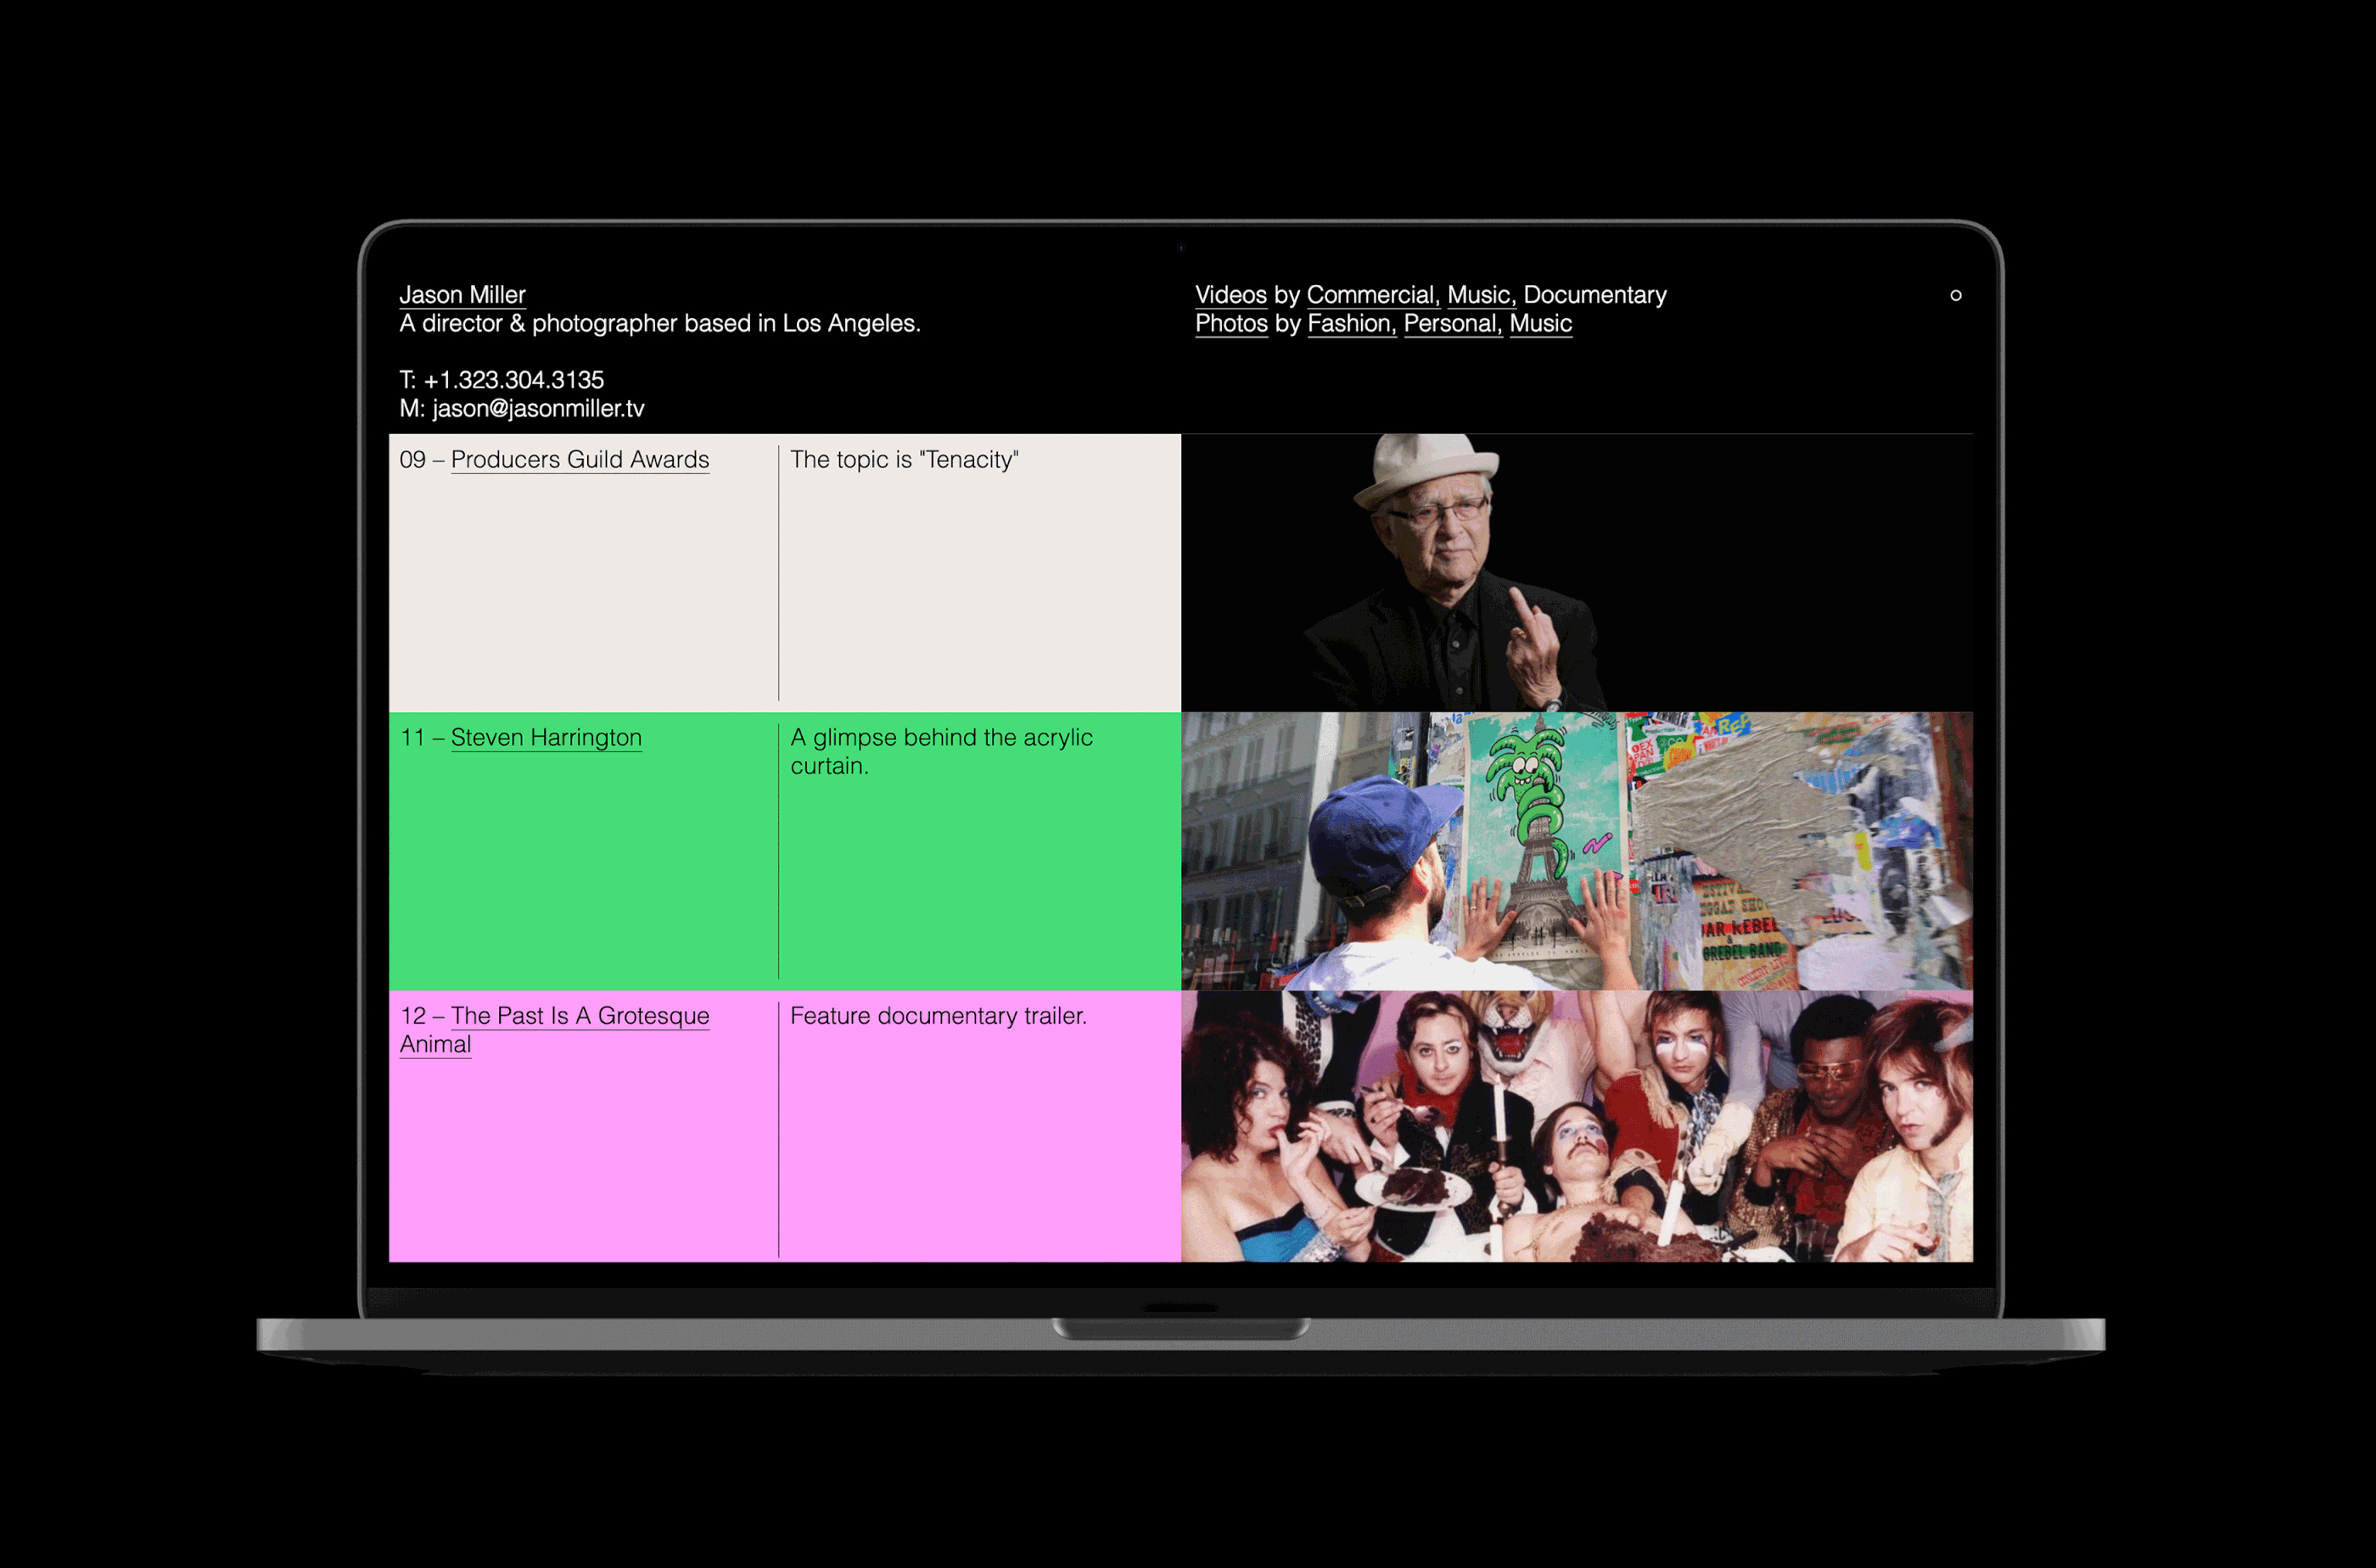Image resolution: width=2376 pixels, height=1568 pixels.
Task: Open the Photos section link
Action: [x=1230, y=323]
